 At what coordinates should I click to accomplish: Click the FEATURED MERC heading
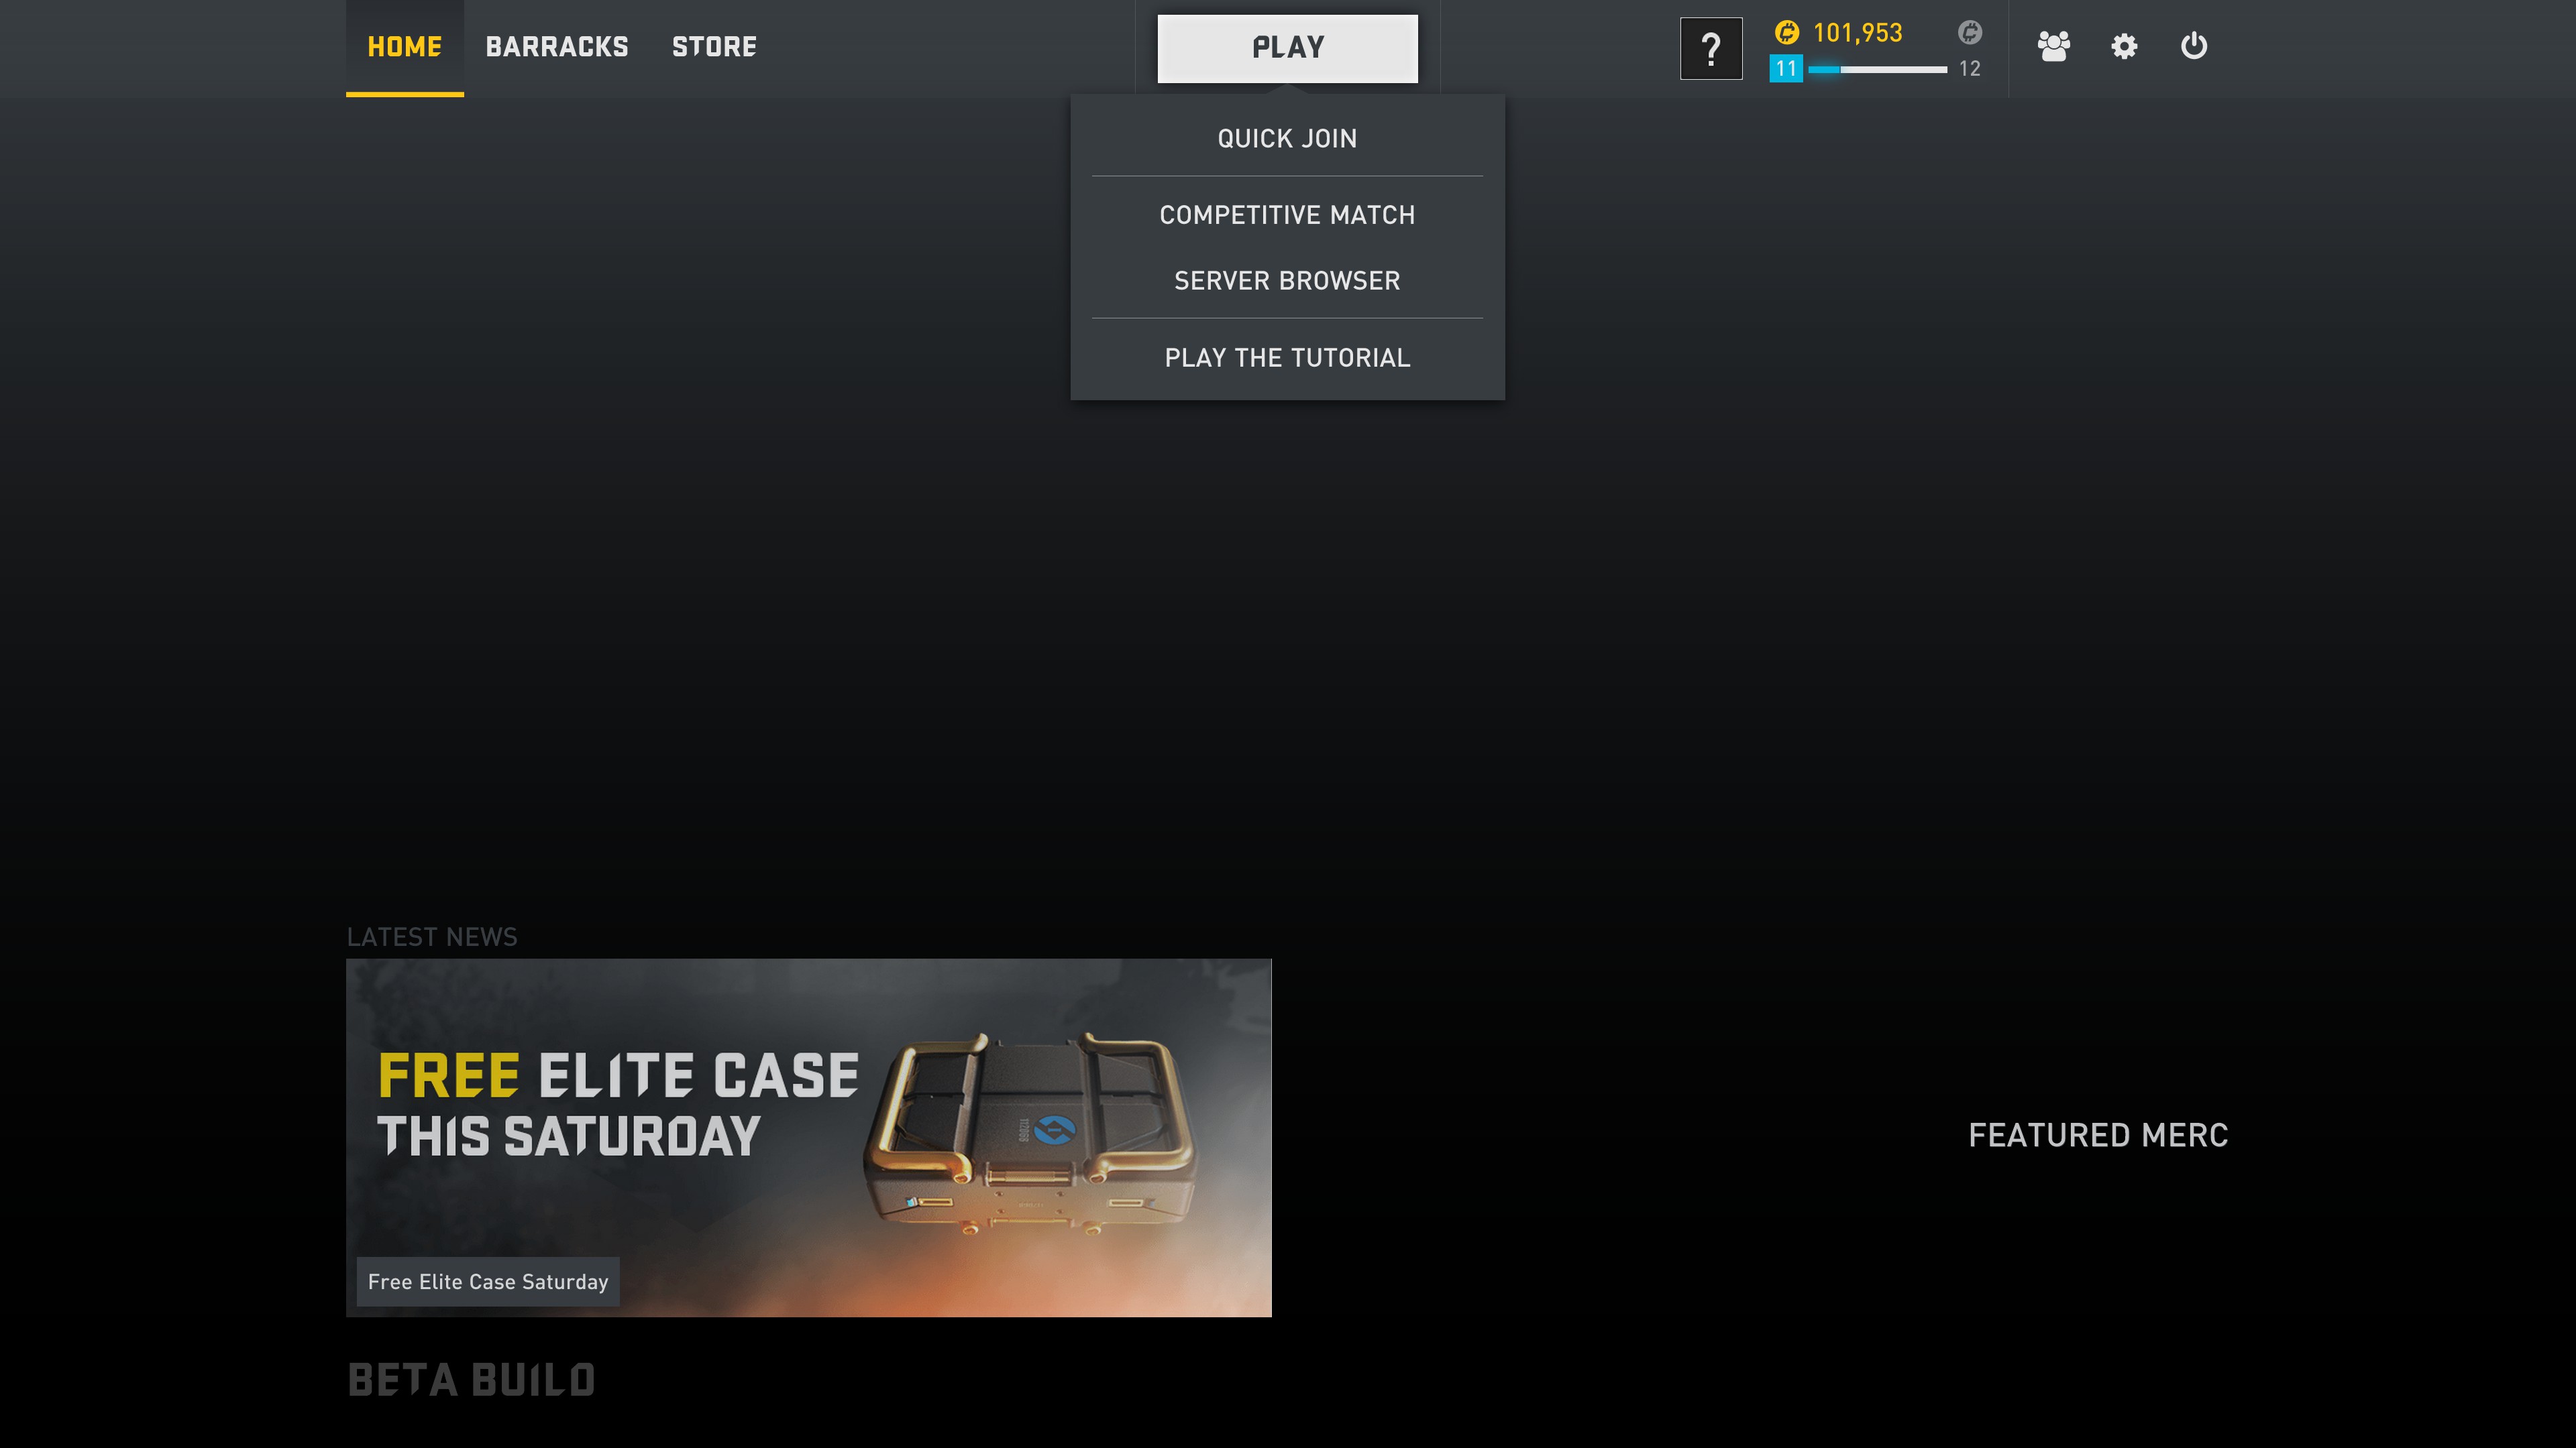tap(2098, 1135)
